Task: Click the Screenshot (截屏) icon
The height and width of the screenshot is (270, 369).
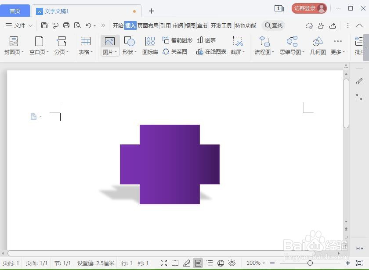Action: (238, 41)
